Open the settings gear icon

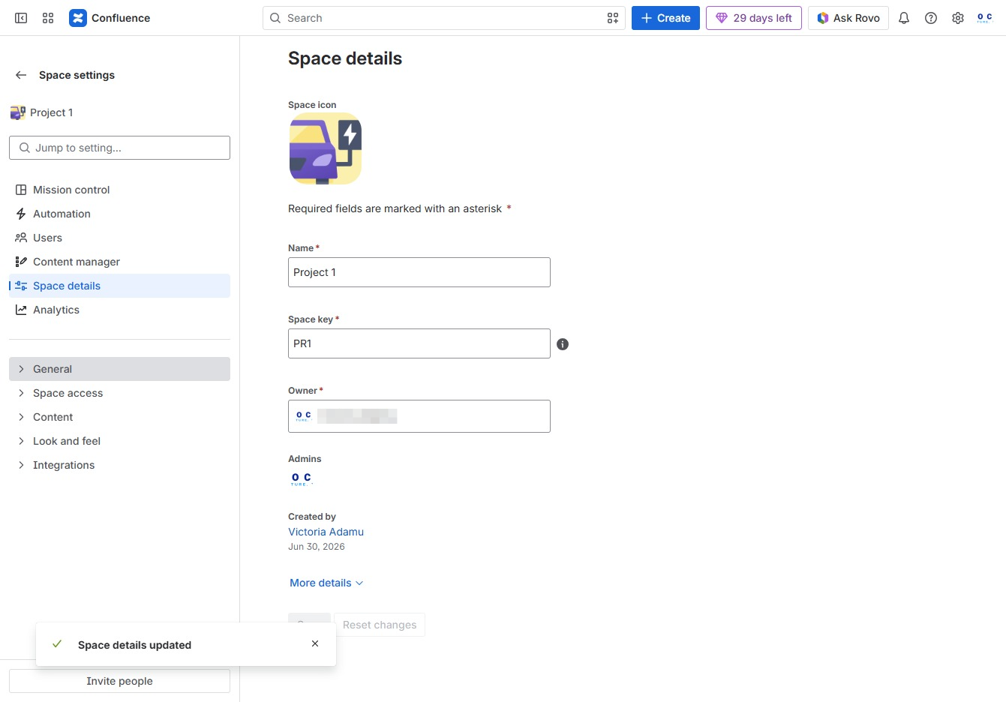point(958,18)
